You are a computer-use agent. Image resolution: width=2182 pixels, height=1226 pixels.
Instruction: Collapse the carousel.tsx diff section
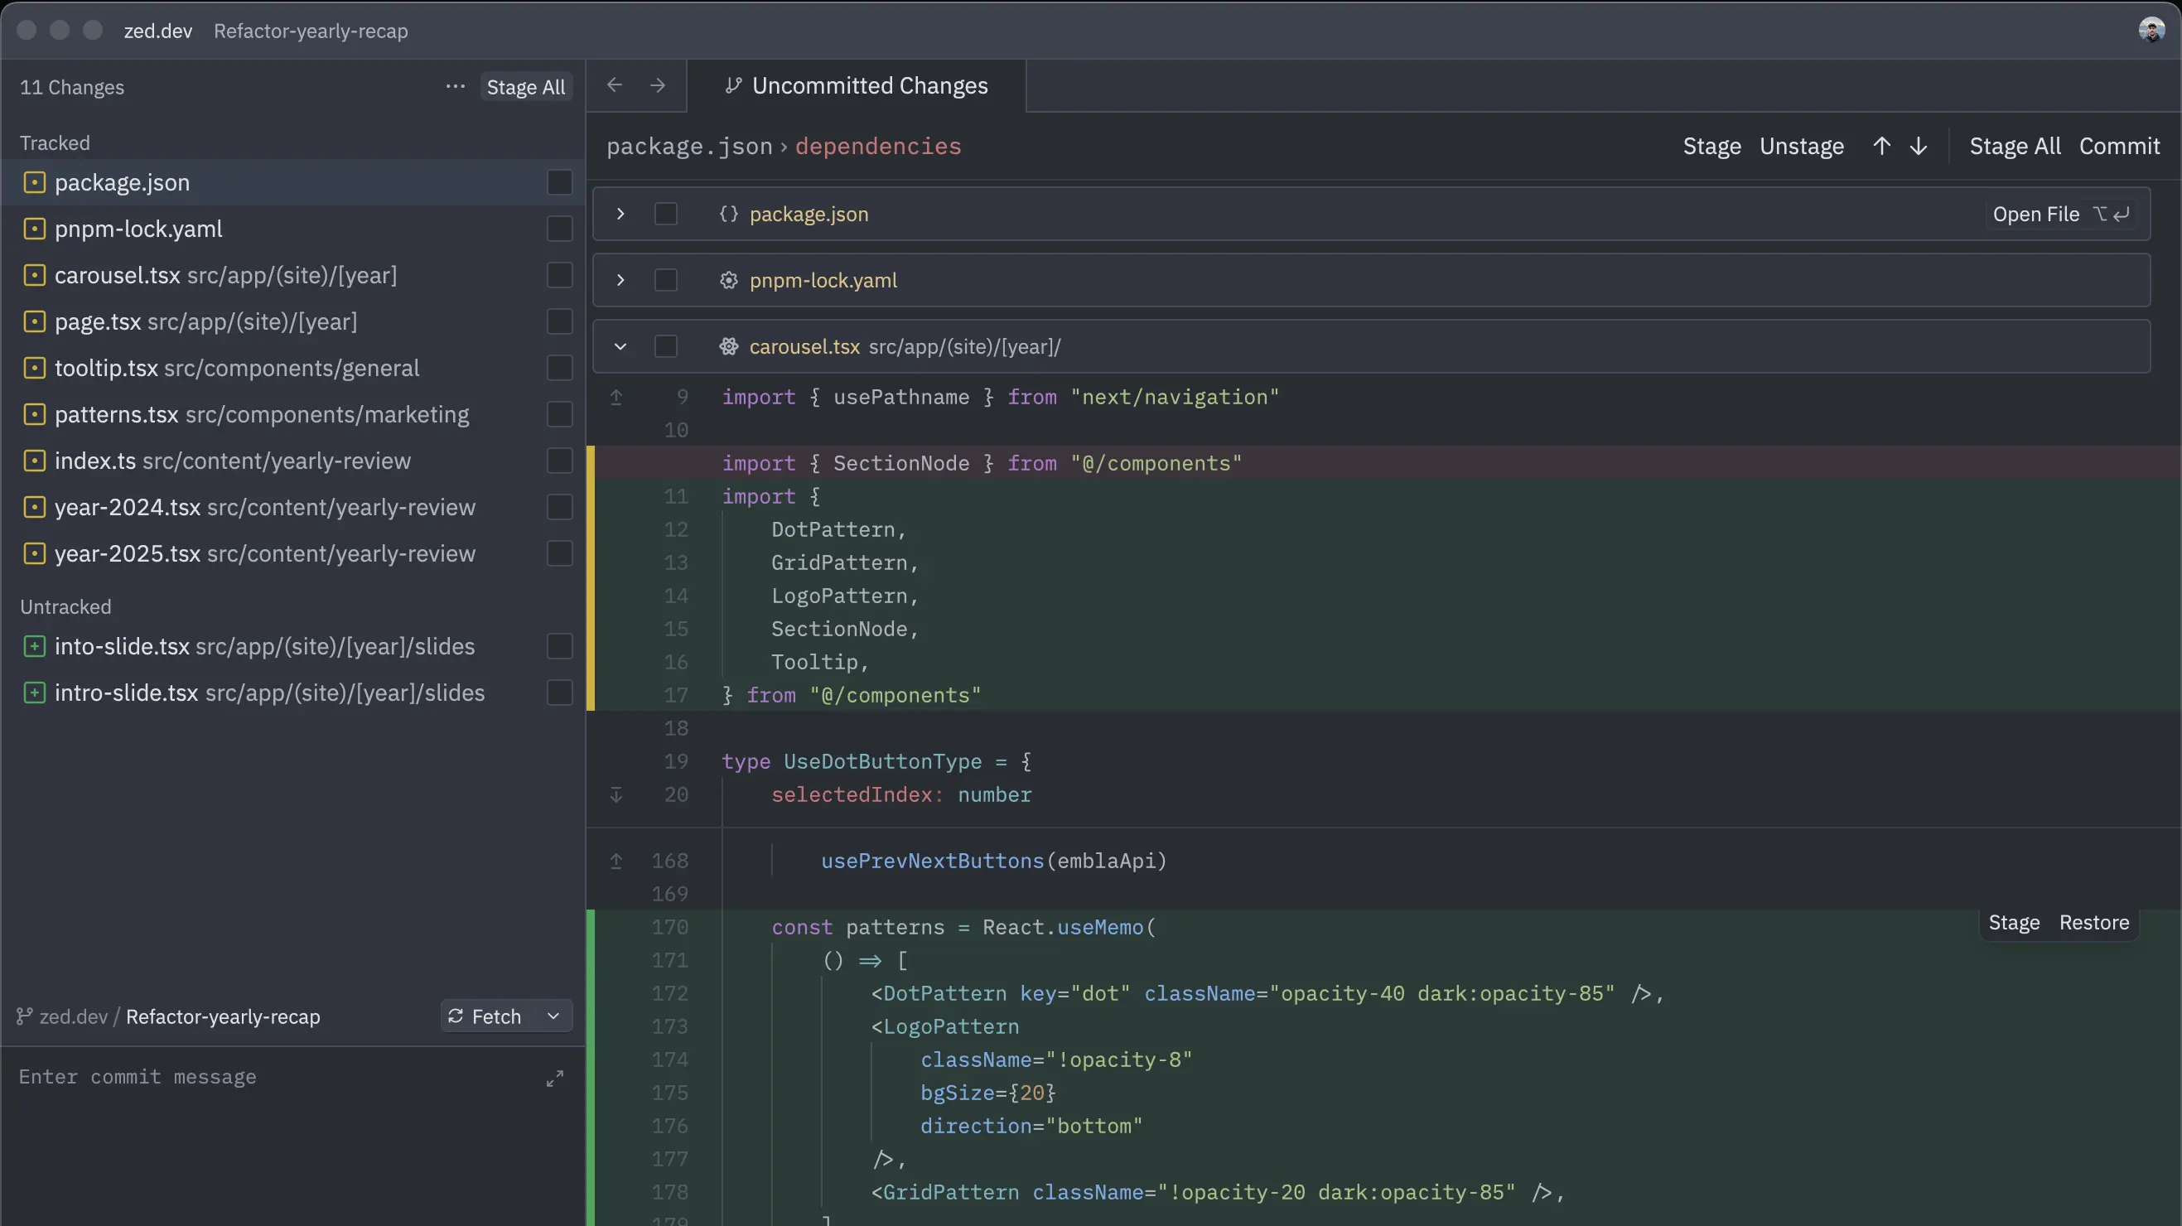tap(620, 346)
